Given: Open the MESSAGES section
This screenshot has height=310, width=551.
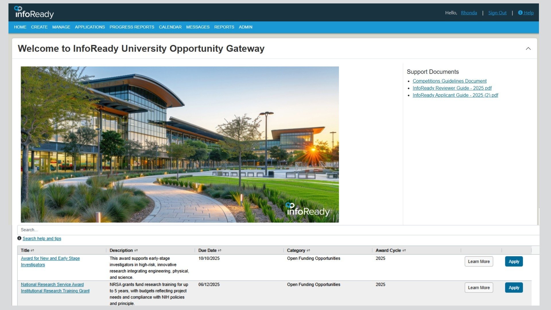Looking at the screenshot, I should point(198,27).
